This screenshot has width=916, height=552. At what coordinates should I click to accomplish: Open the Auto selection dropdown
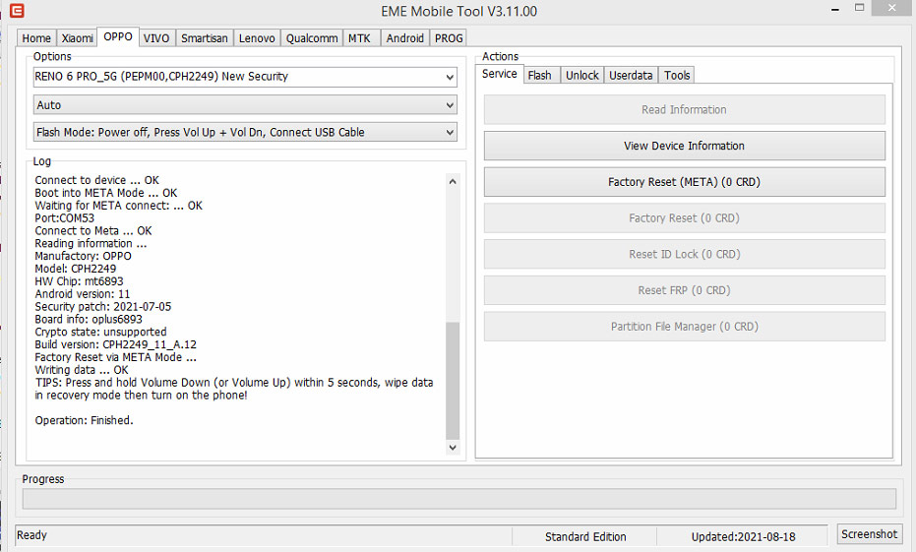click(x=245, y=105)
